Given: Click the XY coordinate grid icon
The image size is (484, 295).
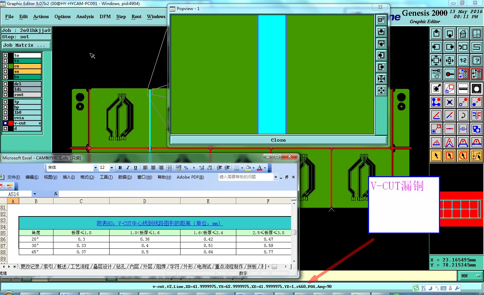Looking at the screenshot, I should [477, 34].
